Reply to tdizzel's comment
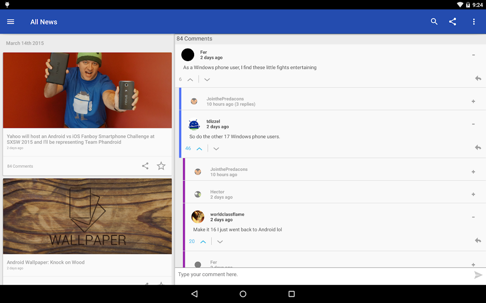This screenshot has height=303, width=486. tap(478, 148)
